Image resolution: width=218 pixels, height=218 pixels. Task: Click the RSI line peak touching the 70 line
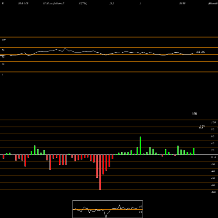click(x=65, y=48)
